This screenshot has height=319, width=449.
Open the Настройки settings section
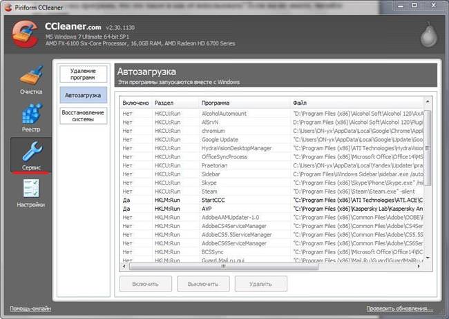click(x=31, y=193)
